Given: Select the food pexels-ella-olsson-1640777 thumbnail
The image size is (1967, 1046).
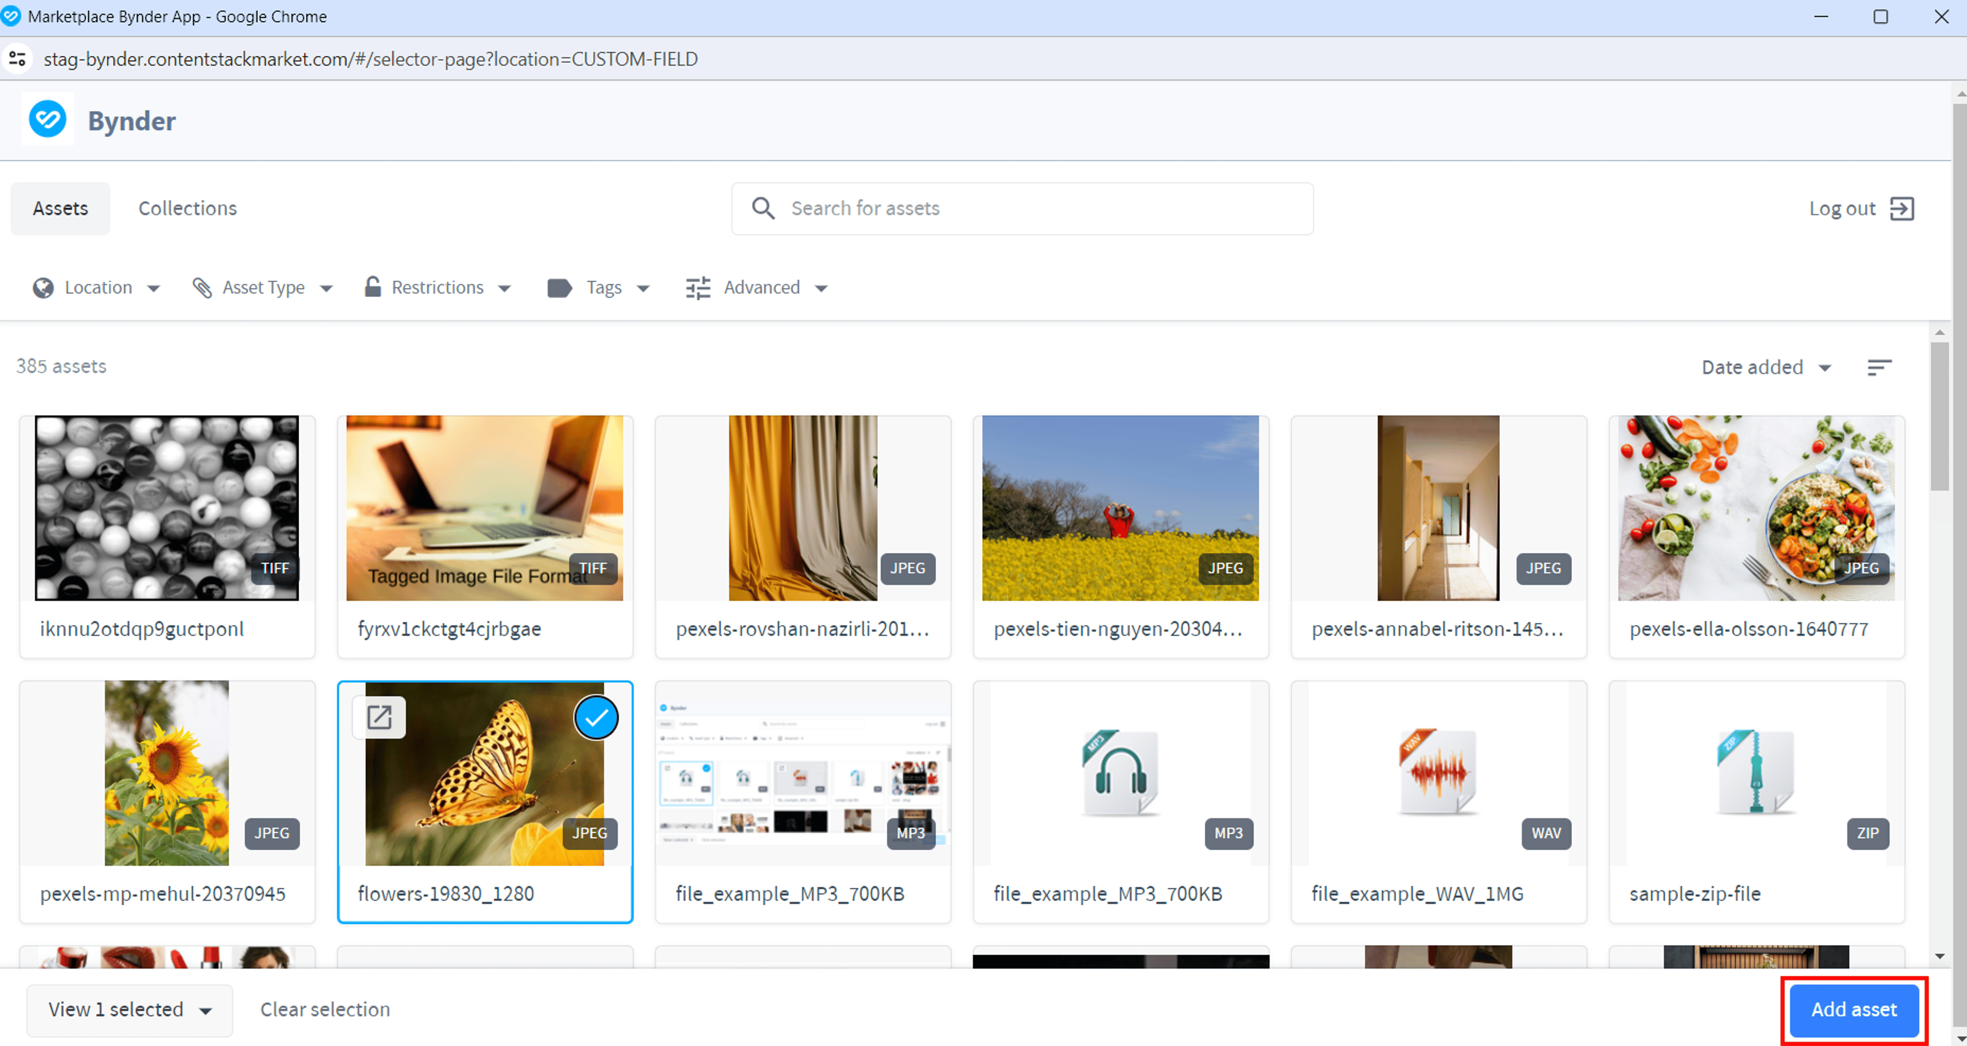Looking at the screenshot, I should point(1755,508).
